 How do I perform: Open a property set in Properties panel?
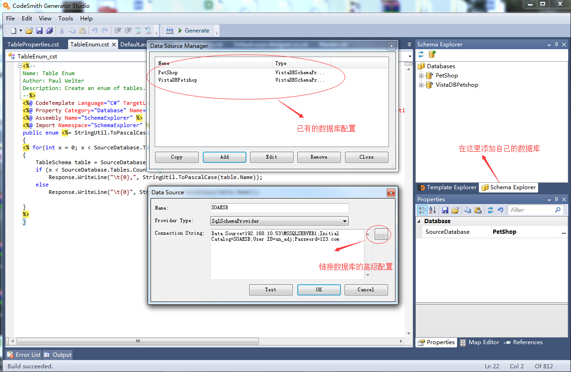coord(455,210)
